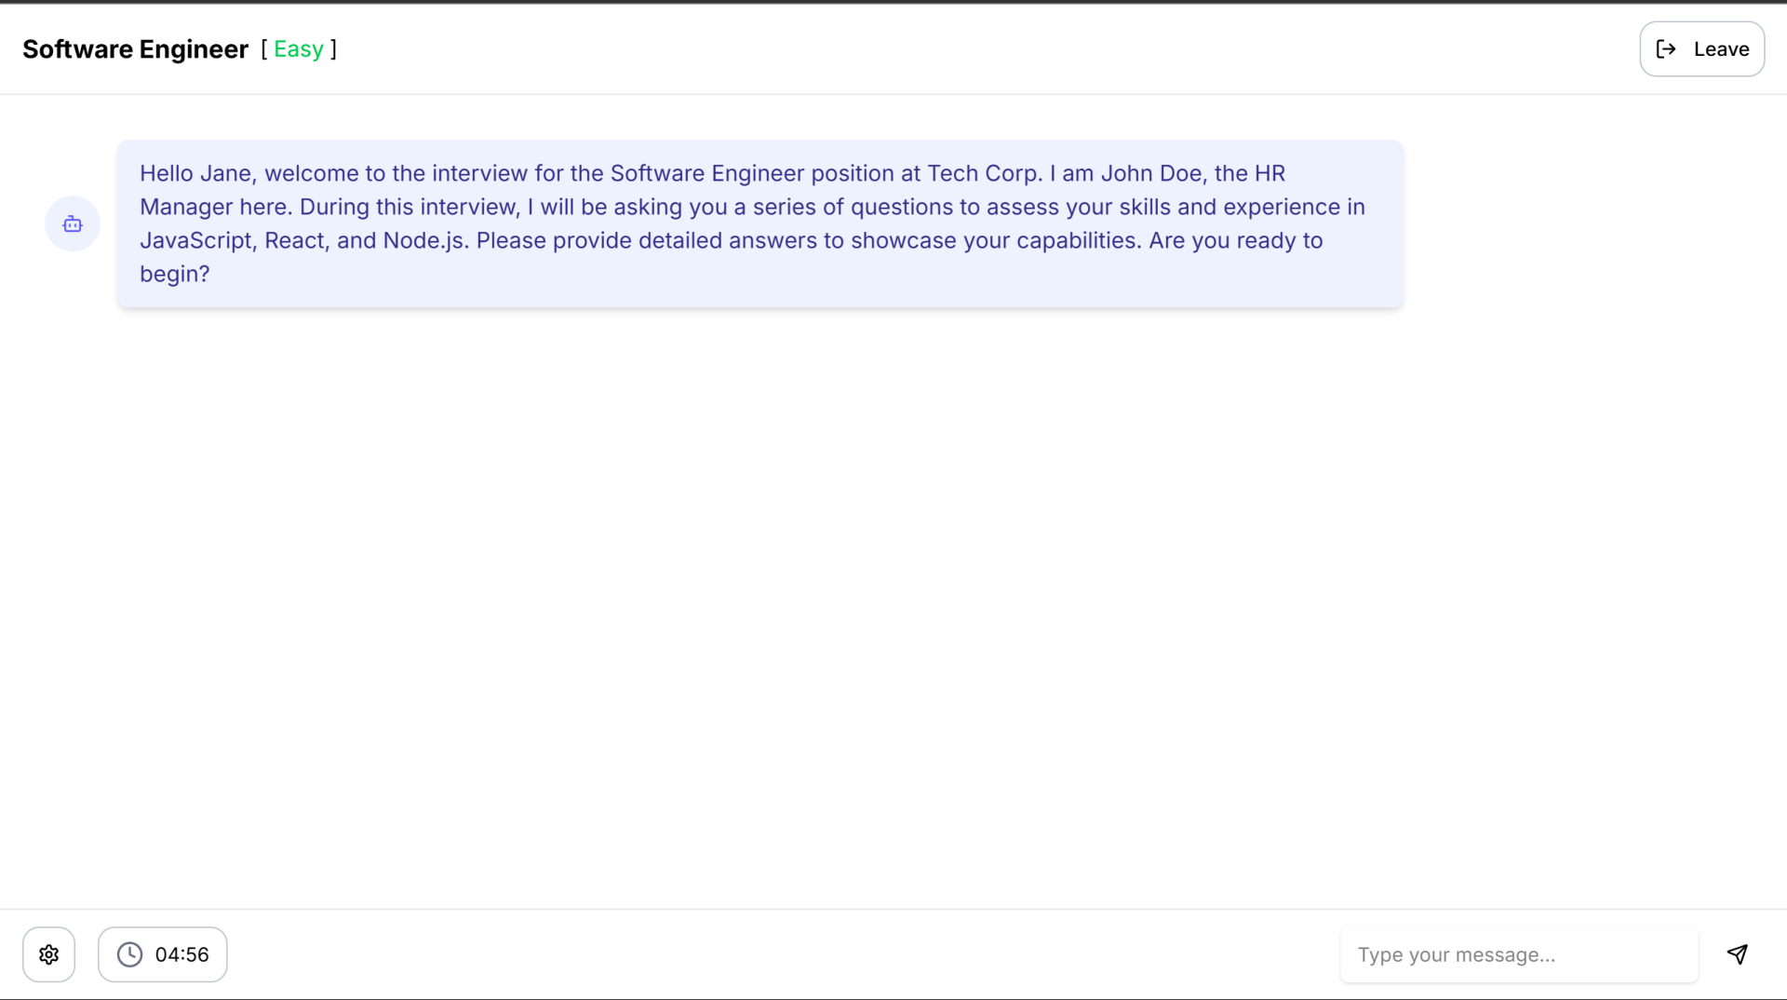Image resolution: width=1787 pixels, height=1000 pixels.
Task: Click the interviewer's welcome message bubble
Action: 760,223
